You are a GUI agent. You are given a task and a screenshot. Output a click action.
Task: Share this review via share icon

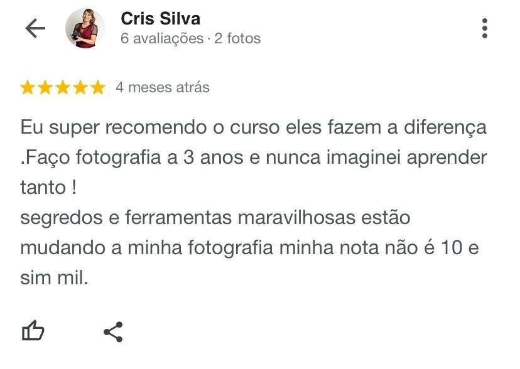(114, 331)
